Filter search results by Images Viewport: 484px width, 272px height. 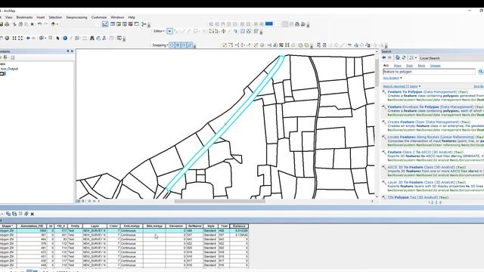pos(436,66)
